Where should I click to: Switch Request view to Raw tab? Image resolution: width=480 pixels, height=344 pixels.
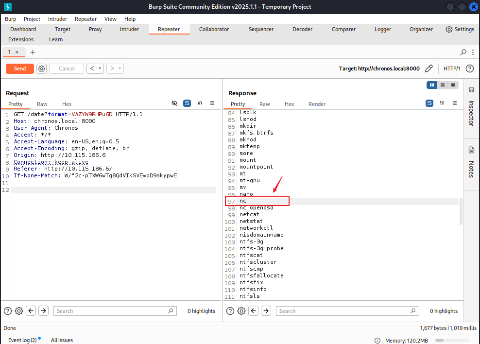(x=42, y=104)
